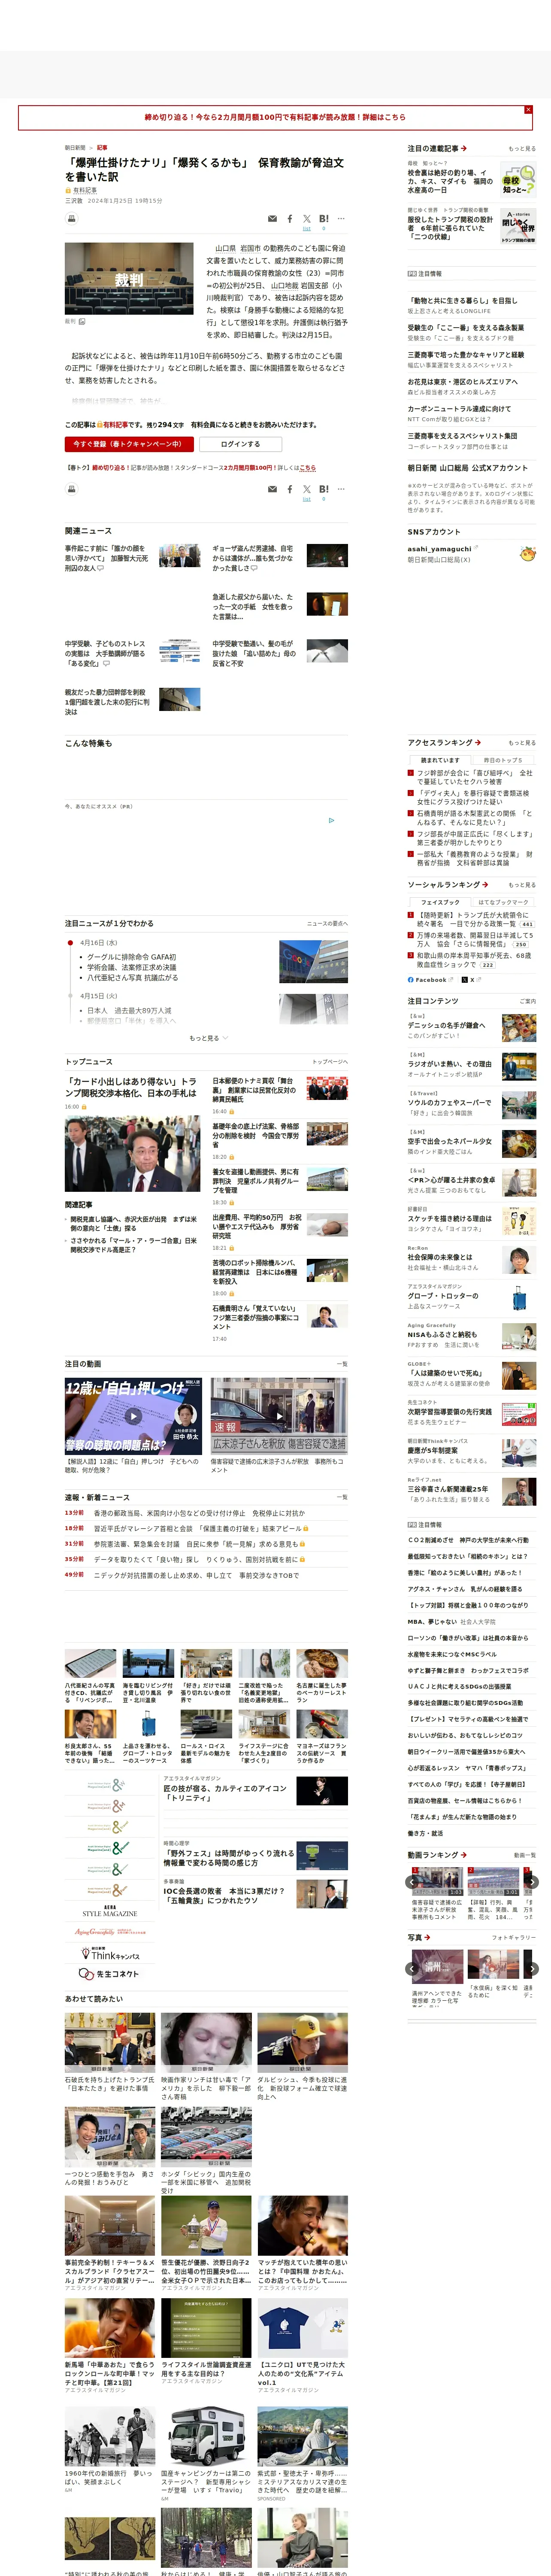Click Facebook icon in lower share bar
Viewport: 551px width, 2576px height.
290,489
